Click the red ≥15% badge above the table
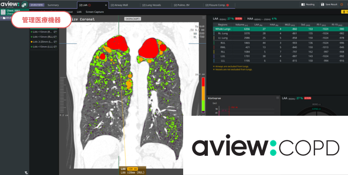The image size is (348, 175). (x=239, y=19)
